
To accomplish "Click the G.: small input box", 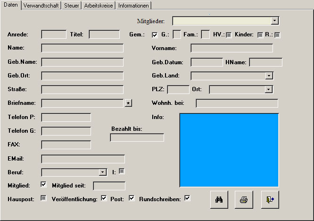I will 177,34.
